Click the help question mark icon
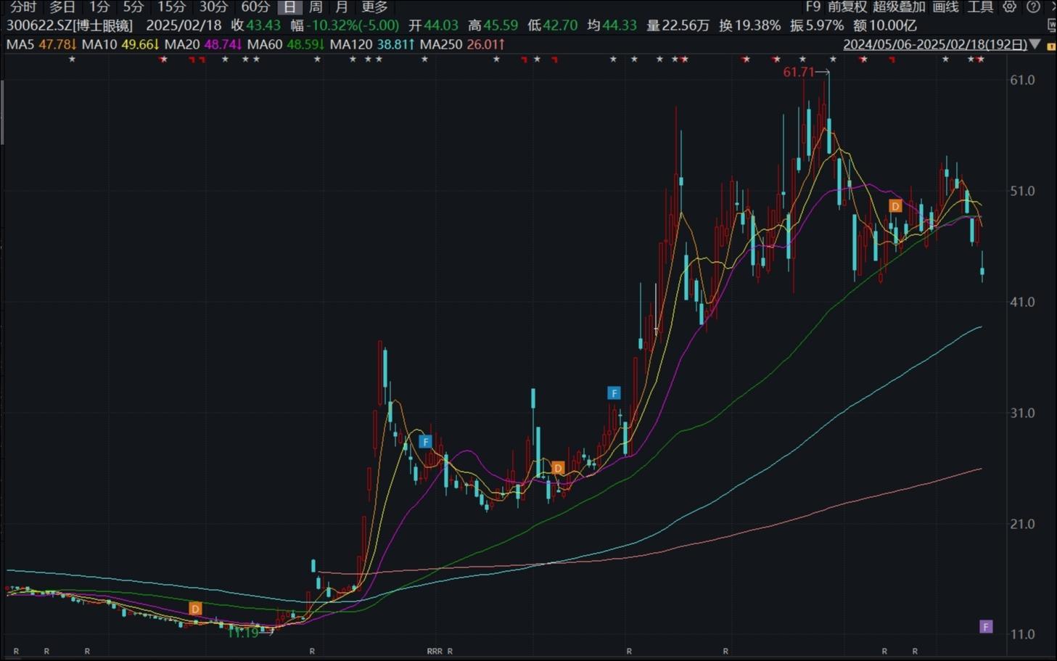This screenshot has width=1057, height=661. [x=1033, y=7]
